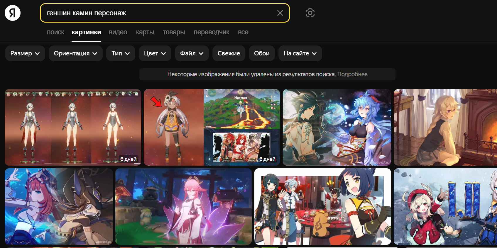Open the Yandex home logo
Viewport: 497px width, 248px height.
13,13
